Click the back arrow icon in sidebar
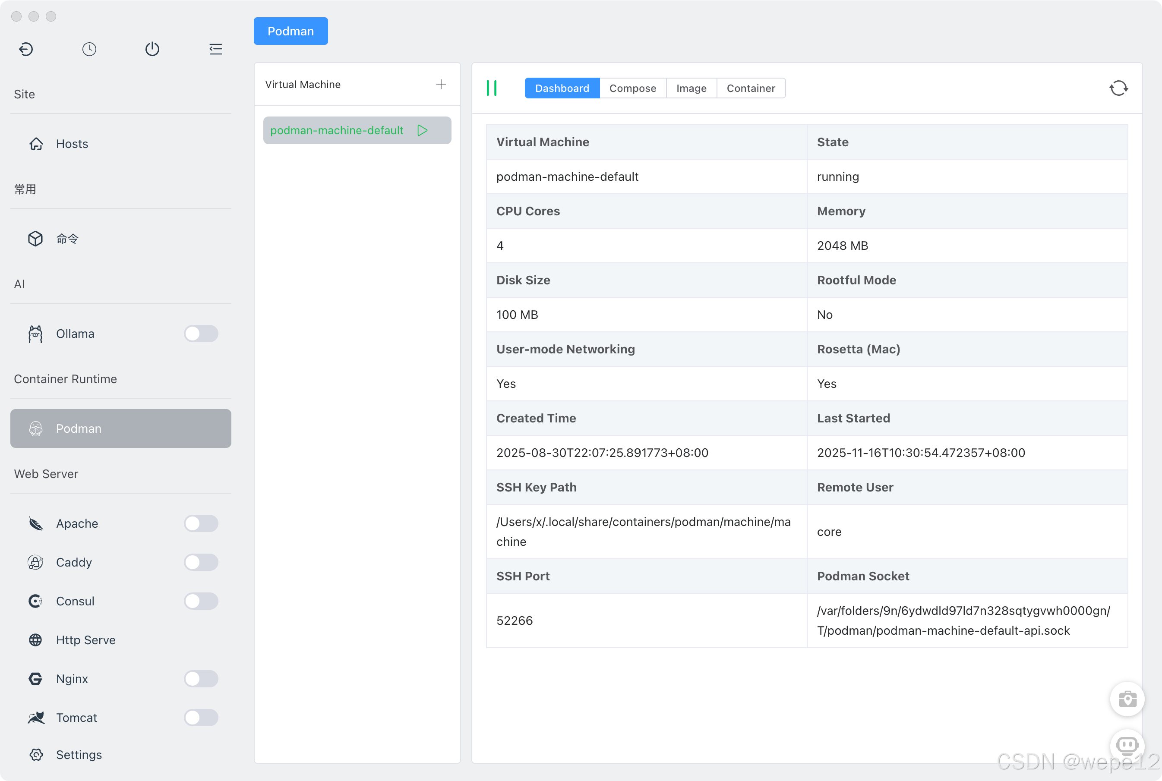 click(26, 49)
